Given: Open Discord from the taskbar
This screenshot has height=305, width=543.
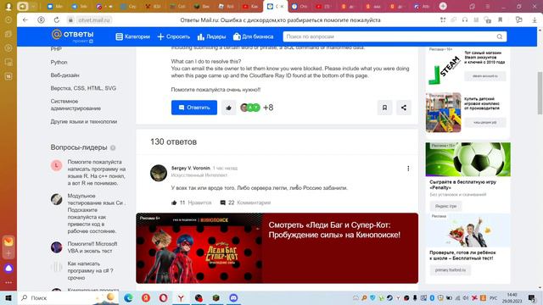Looking at the screenshot, I should pyautogui.click(x=233, y=297).
